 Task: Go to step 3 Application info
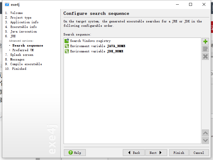pyautogui.click(x=22, y=22)
